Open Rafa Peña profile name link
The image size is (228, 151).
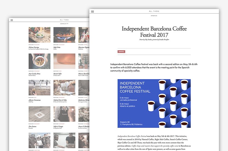coord(57,47)
